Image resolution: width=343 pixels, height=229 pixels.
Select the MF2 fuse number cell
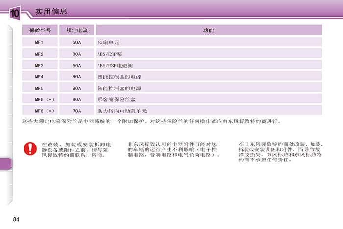point(40,54)
